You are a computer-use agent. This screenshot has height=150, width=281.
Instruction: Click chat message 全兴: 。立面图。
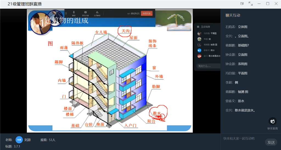[237, 36]
